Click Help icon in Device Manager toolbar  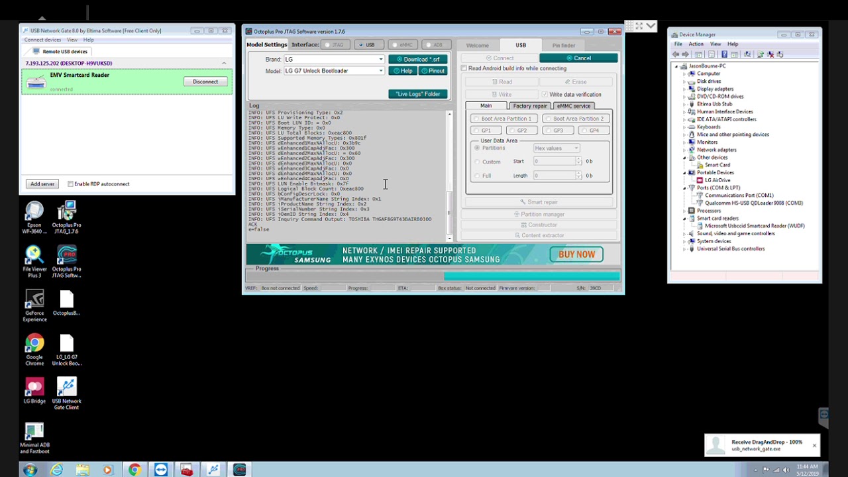click(x=724, y=54)
